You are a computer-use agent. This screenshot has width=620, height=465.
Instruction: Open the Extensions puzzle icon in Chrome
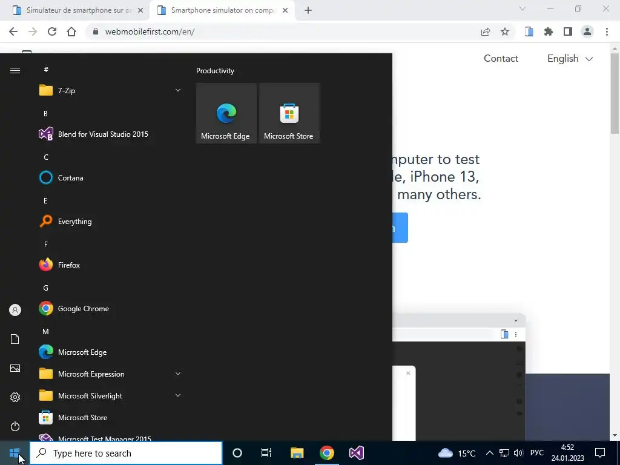click(549, 31)
